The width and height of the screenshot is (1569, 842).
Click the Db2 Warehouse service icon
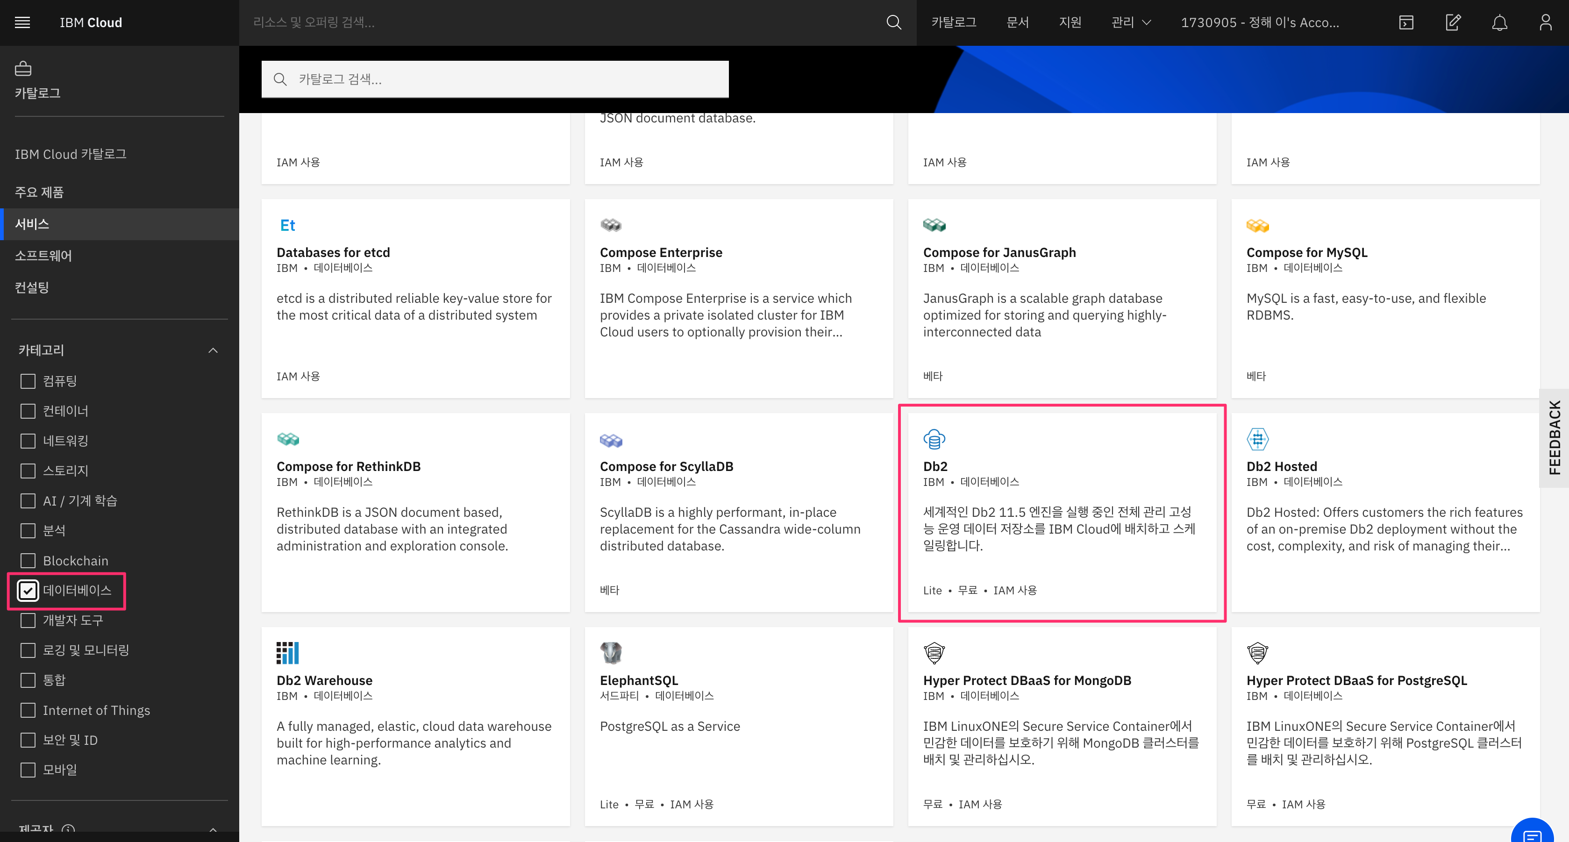[287, 652]
